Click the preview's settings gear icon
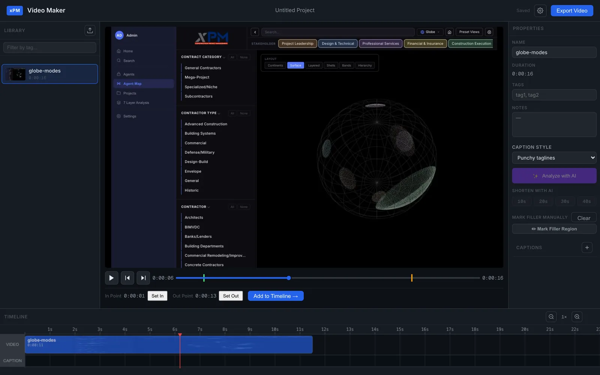 (x=489, y=32)
